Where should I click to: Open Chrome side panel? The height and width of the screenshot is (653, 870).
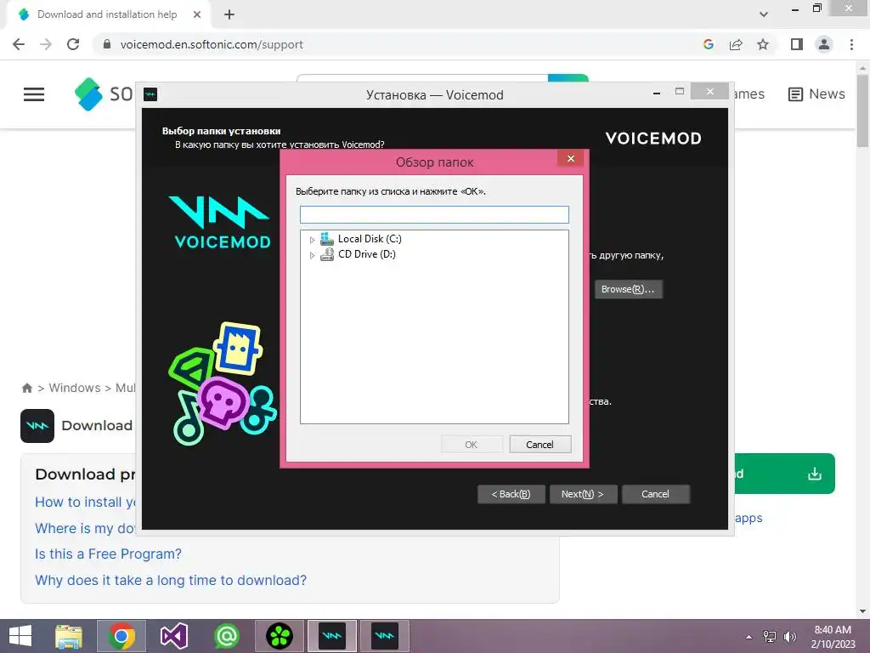pos(797,44)
